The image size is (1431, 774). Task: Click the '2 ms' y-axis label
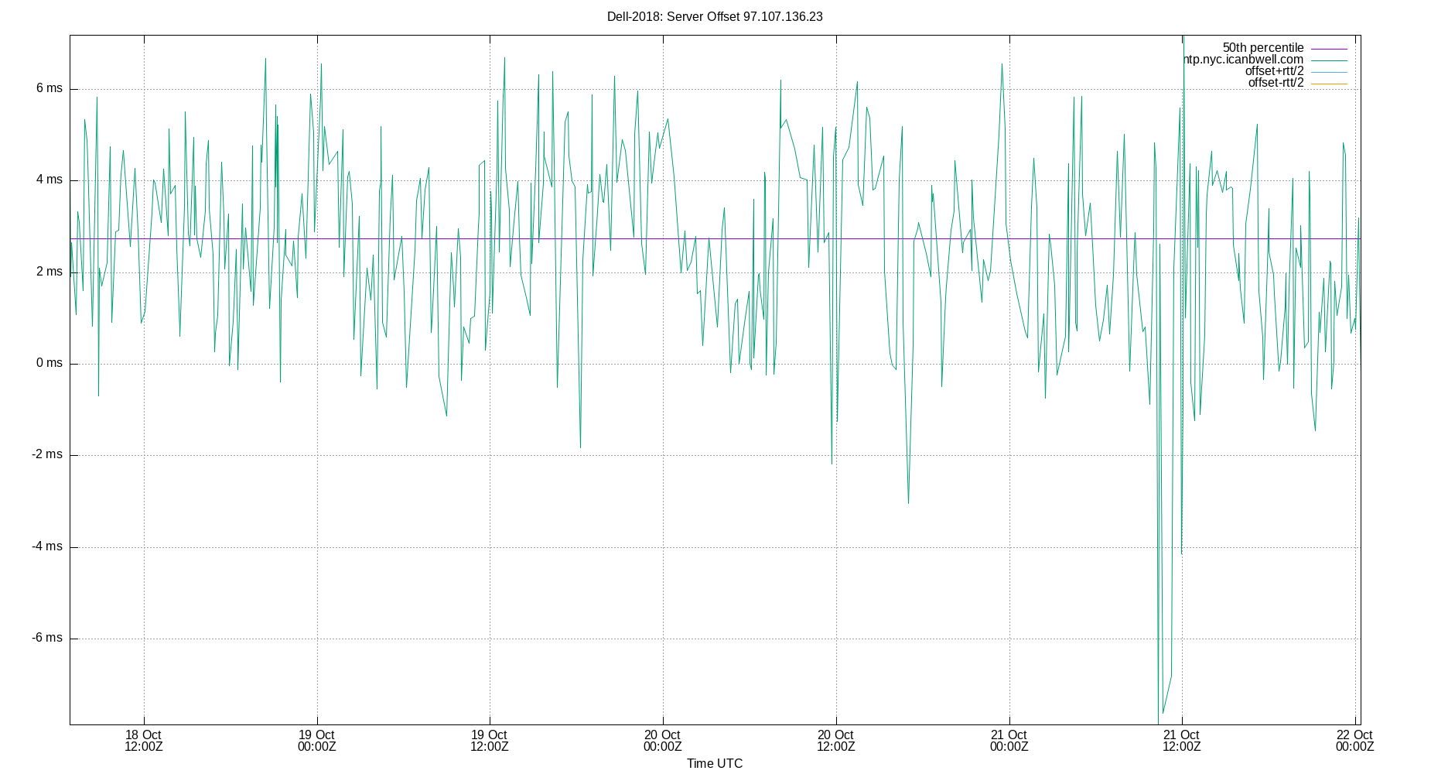click(x=49, y=272)
